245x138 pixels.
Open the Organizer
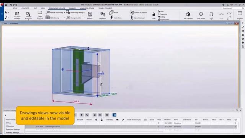pyautogui.click(x=103, y=15)
